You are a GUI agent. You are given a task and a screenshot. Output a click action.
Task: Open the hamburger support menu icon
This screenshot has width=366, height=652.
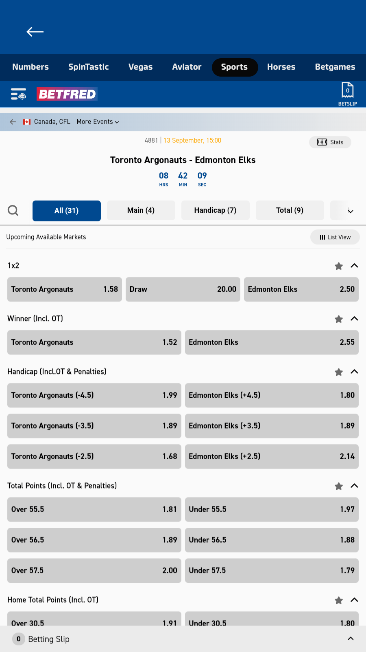point(18,94)
